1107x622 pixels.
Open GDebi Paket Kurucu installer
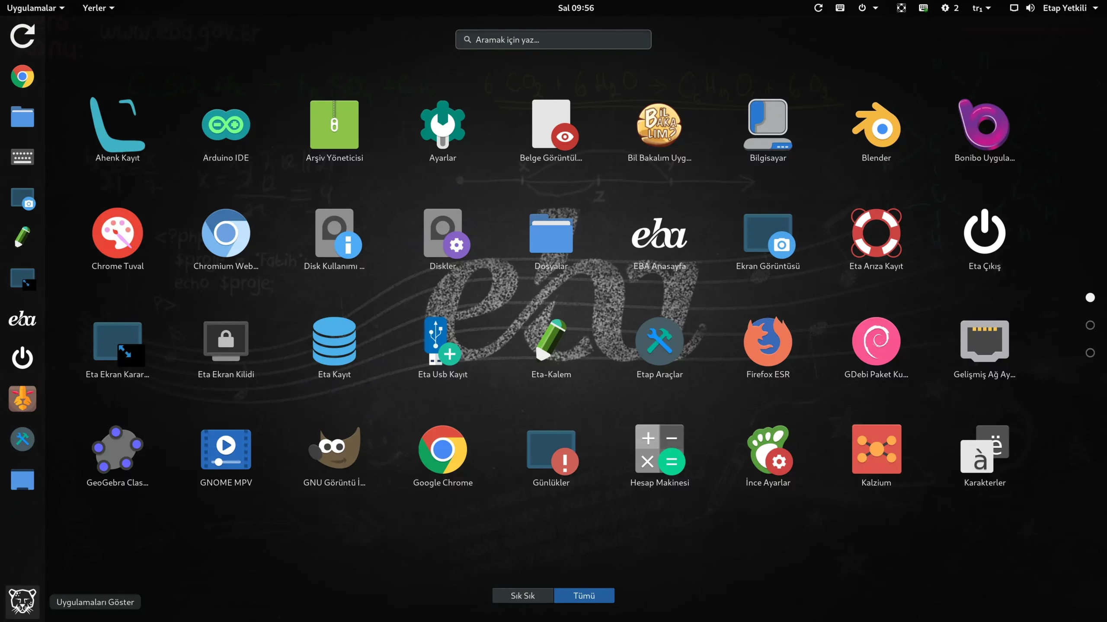click(x=876, y=341)
